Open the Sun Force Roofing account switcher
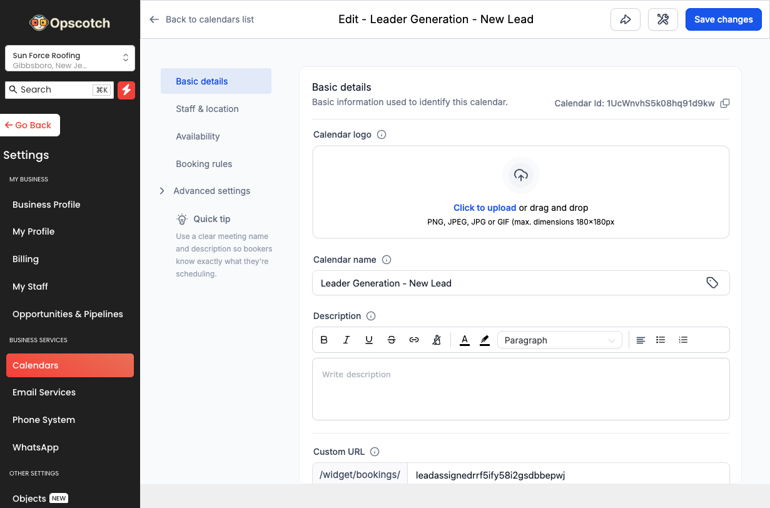This screenshot has width=770, height=508. click(x=70, y=58)
